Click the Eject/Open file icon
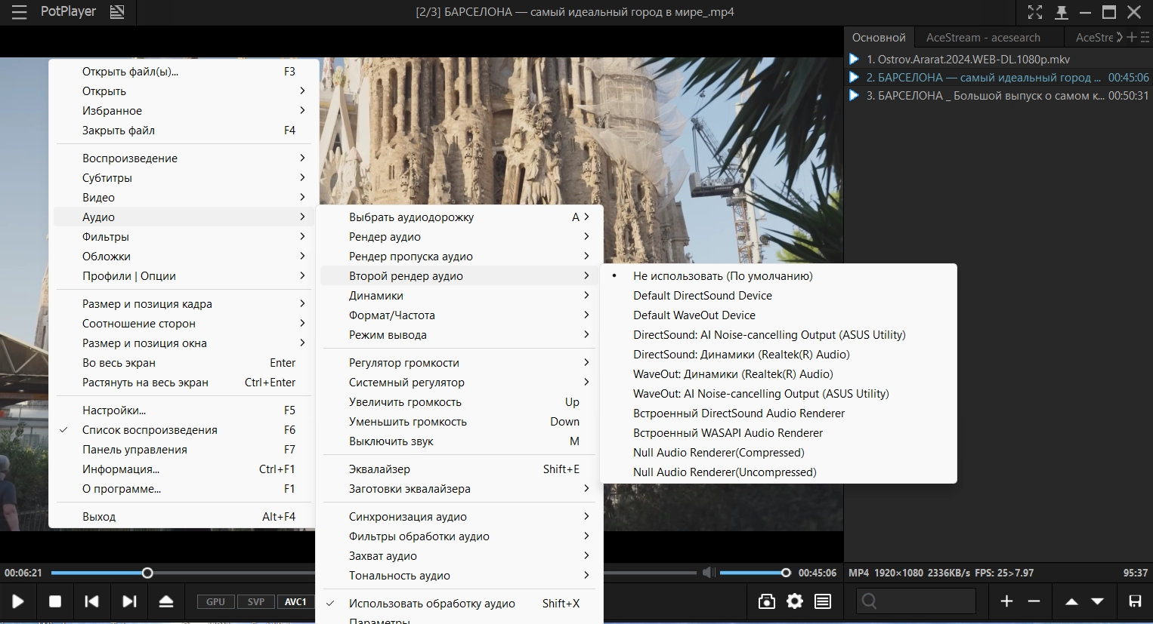Image resolution: width=1153 pixels, height=624 pixels. [x=166, y=601]
